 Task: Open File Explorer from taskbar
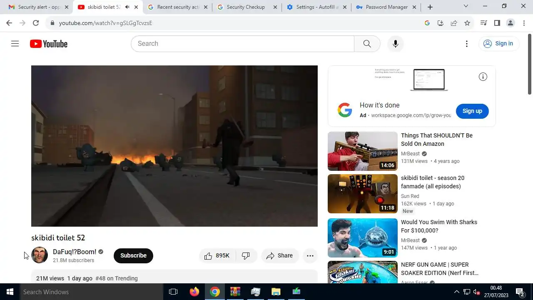pos(276,292)
